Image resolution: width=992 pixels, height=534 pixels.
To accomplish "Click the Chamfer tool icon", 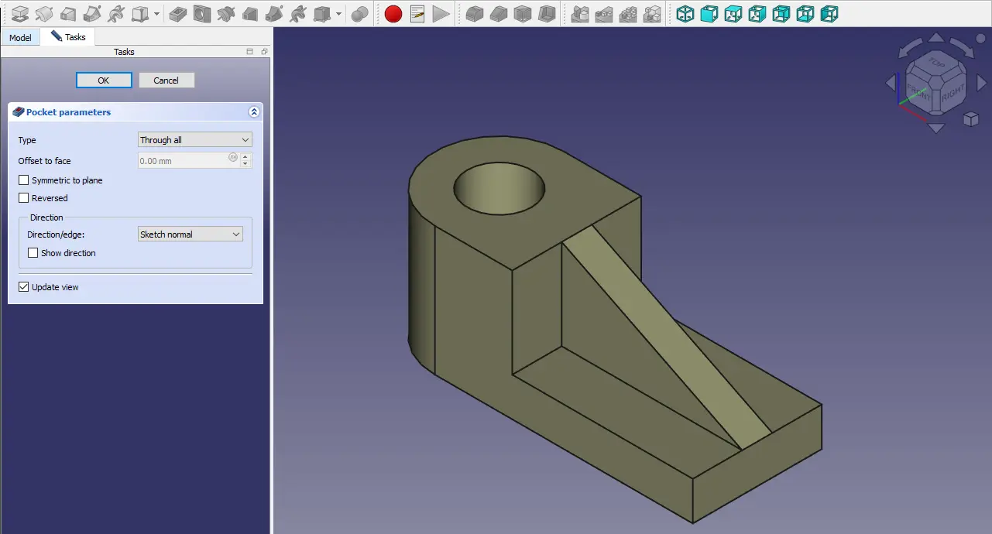I will tap(499, 14).
